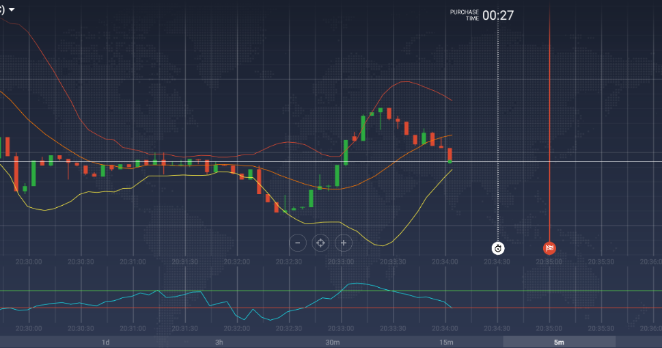The height and width of the screenshot is (348, 662).
Task: Zoom out the chart with minus button
Action: point(298,243)
